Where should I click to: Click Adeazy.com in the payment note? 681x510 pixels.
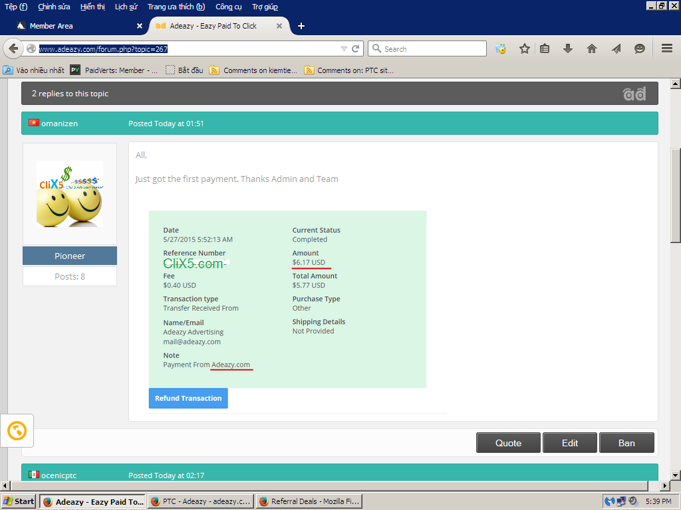coord(231,365)
